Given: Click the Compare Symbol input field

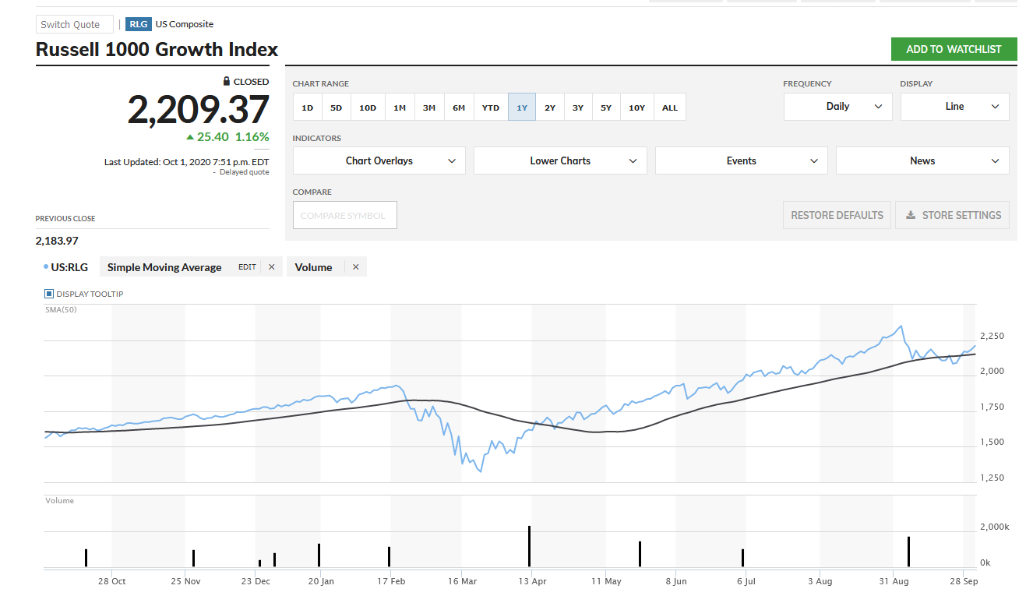Looking at the screenshot, I should [344, 215].
